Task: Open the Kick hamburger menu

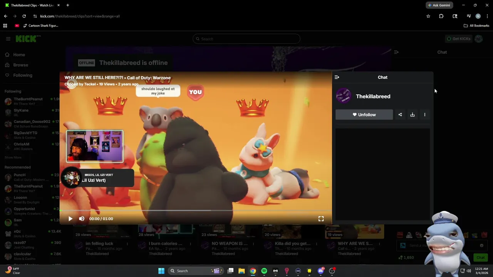Action: click(8, 39)
